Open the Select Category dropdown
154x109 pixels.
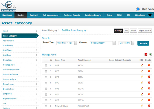click(103, 43)
